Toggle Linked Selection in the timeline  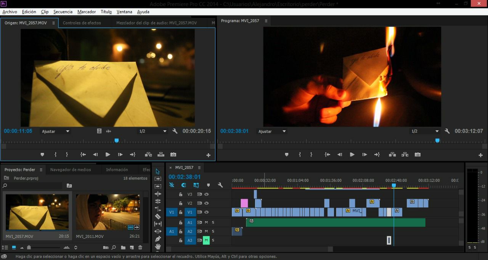[196, 185]
